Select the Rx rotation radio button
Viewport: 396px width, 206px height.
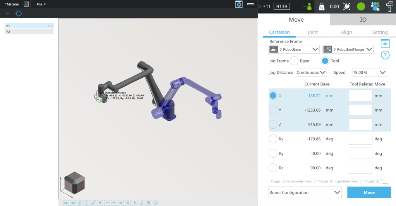(273, 139)
